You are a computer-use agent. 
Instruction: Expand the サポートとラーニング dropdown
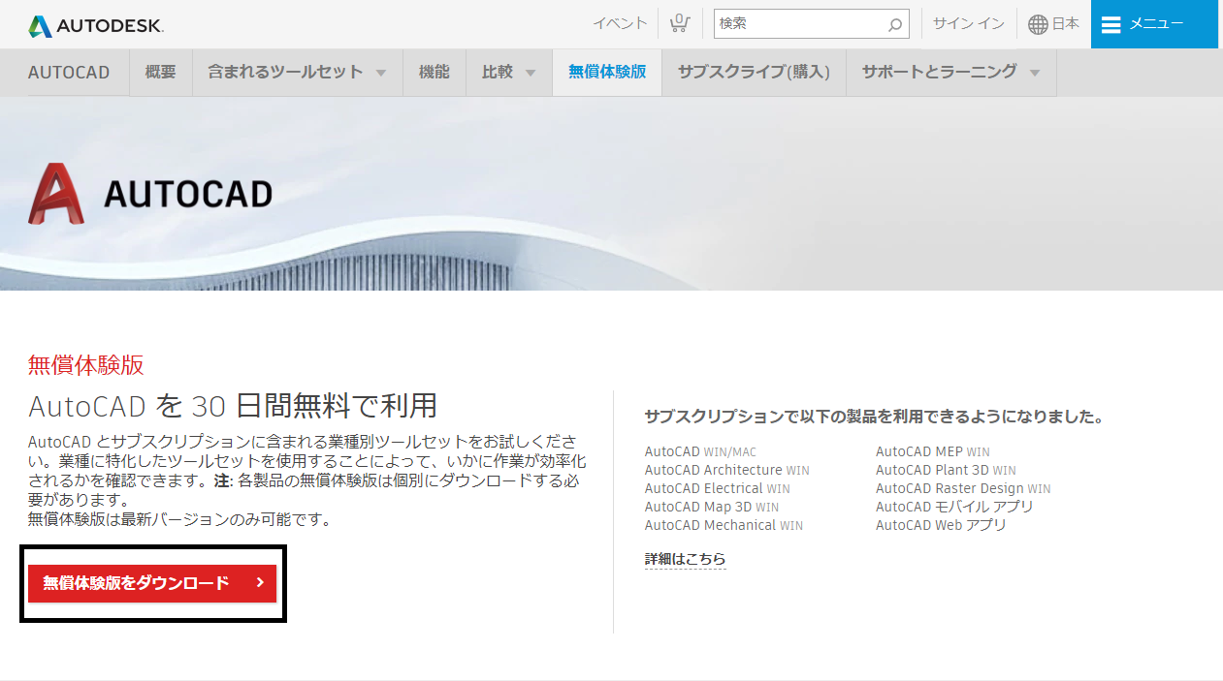[x=951, y=73]
